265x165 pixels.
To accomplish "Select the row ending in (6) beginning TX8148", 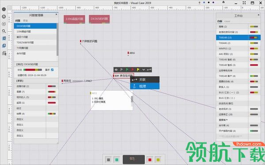I will click(x=238, y=59).
